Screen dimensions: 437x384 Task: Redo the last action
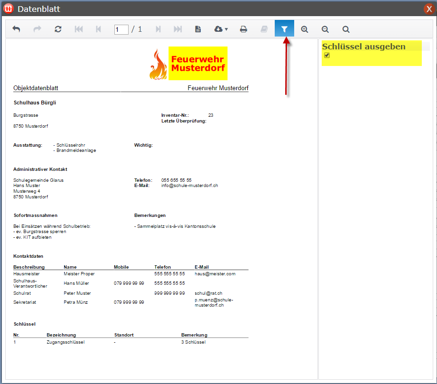[37, 28]
